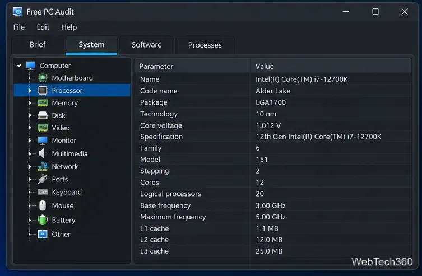
Task: Expand the Memory node arrow
Action: point(30,103)
